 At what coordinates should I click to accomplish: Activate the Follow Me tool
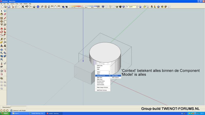5,32
